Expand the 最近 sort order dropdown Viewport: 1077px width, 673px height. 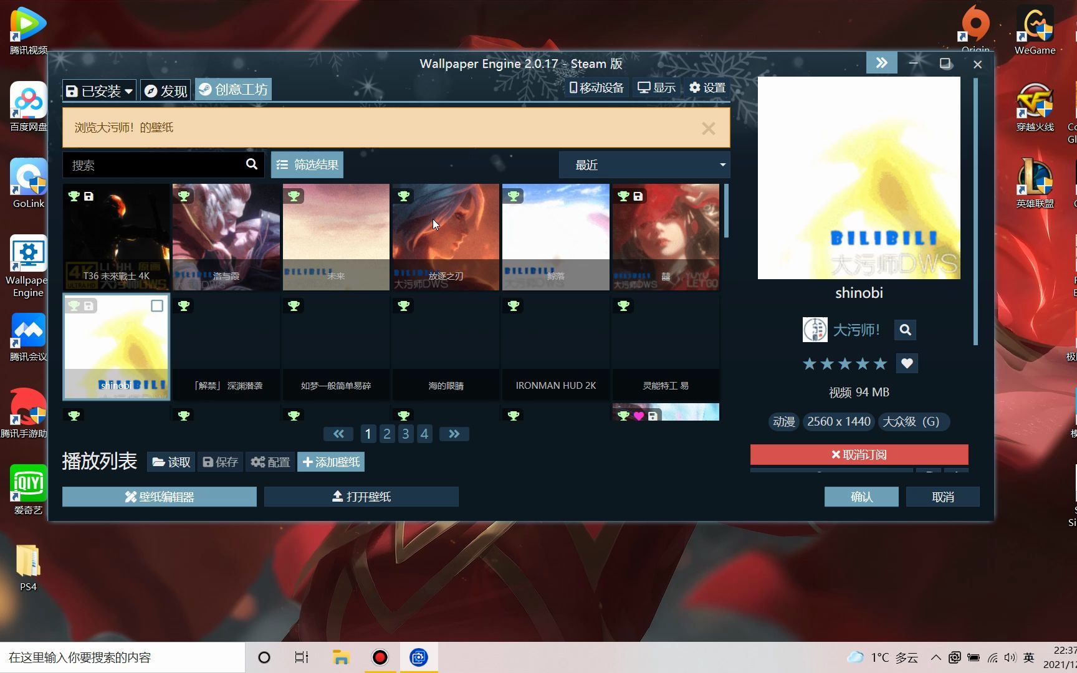(x=644, y=165)
